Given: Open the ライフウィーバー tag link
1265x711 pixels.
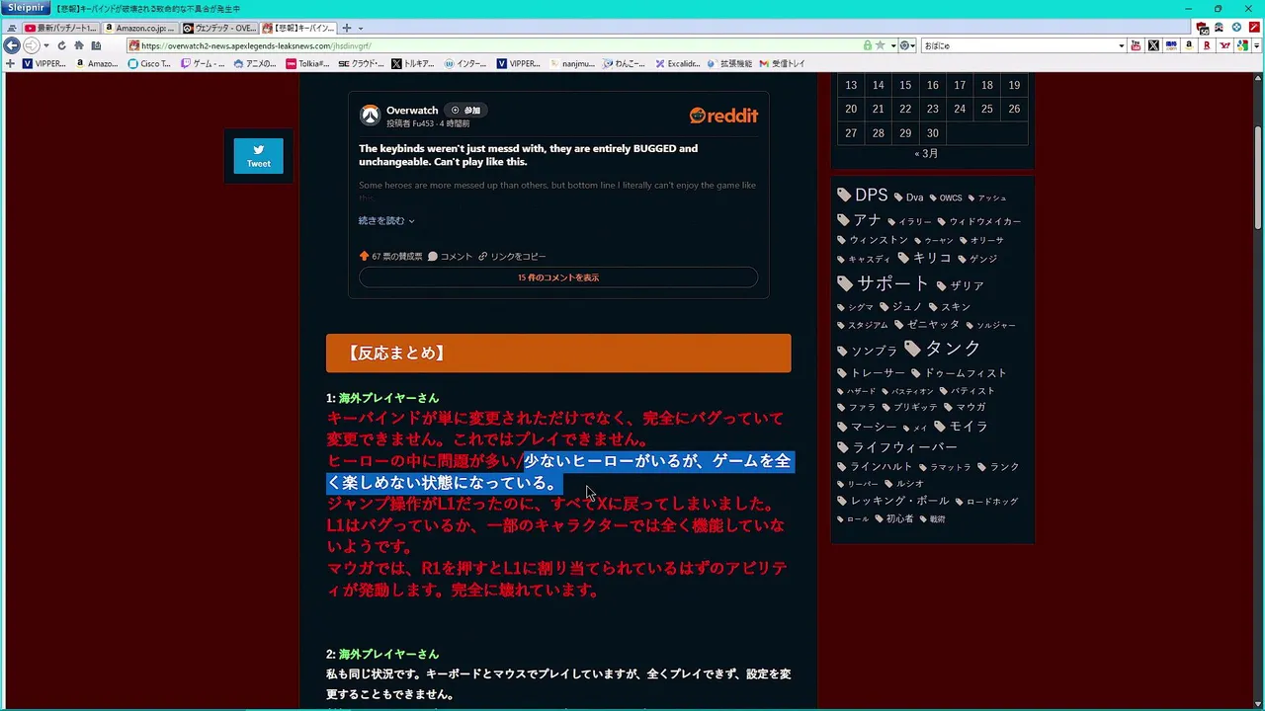Looking at the screenshot, I should pyautogui.click(x=896, y=447).
